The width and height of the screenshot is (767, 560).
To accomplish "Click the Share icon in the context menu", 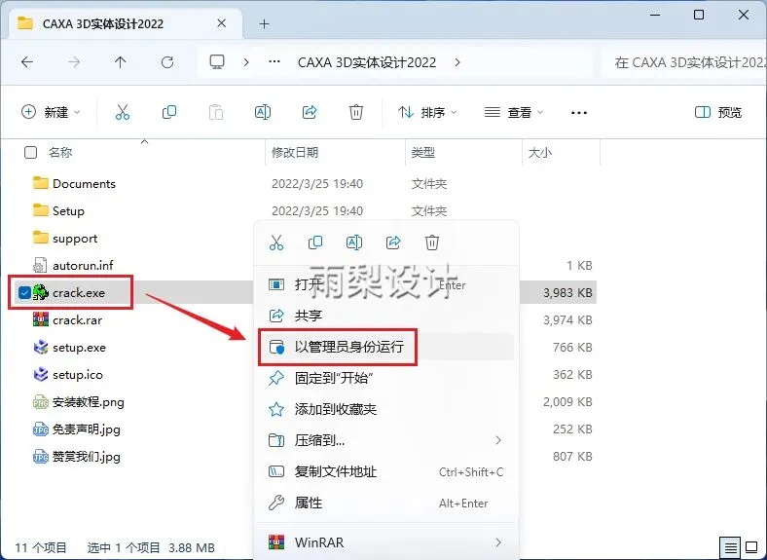I will 393,243.
